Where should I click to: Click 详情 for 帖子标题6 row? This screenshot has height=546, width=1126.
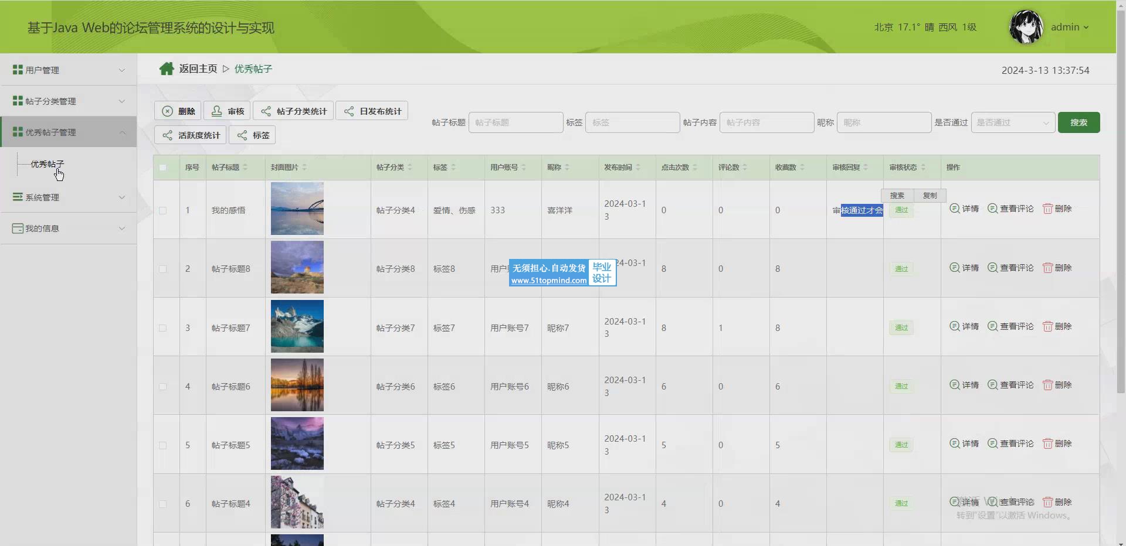pyautogui.click(x=964, y=385)
